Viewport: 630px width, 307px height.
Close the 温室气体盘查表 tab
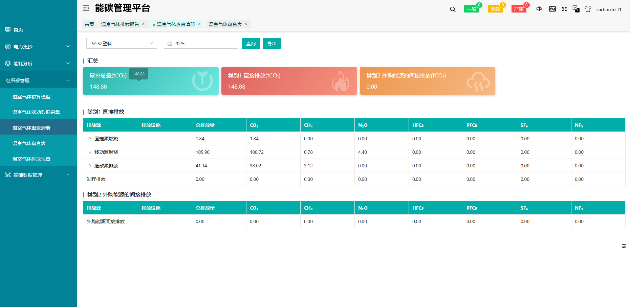[246, 24]
